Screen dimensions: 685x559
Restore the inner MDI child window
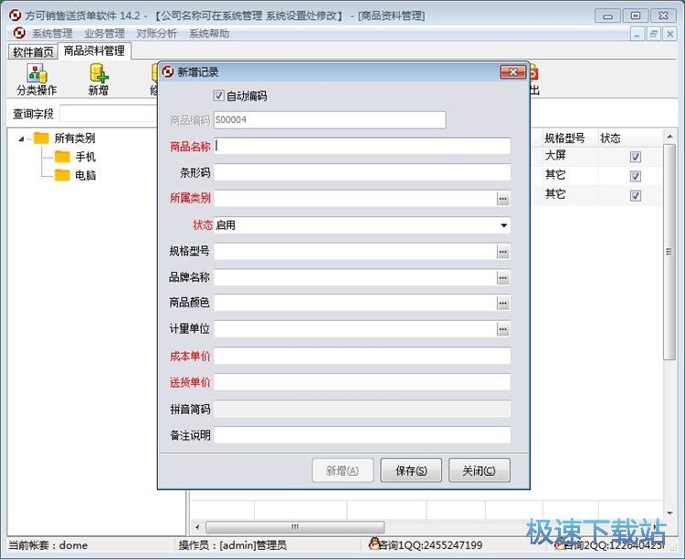tap(653, 34)
